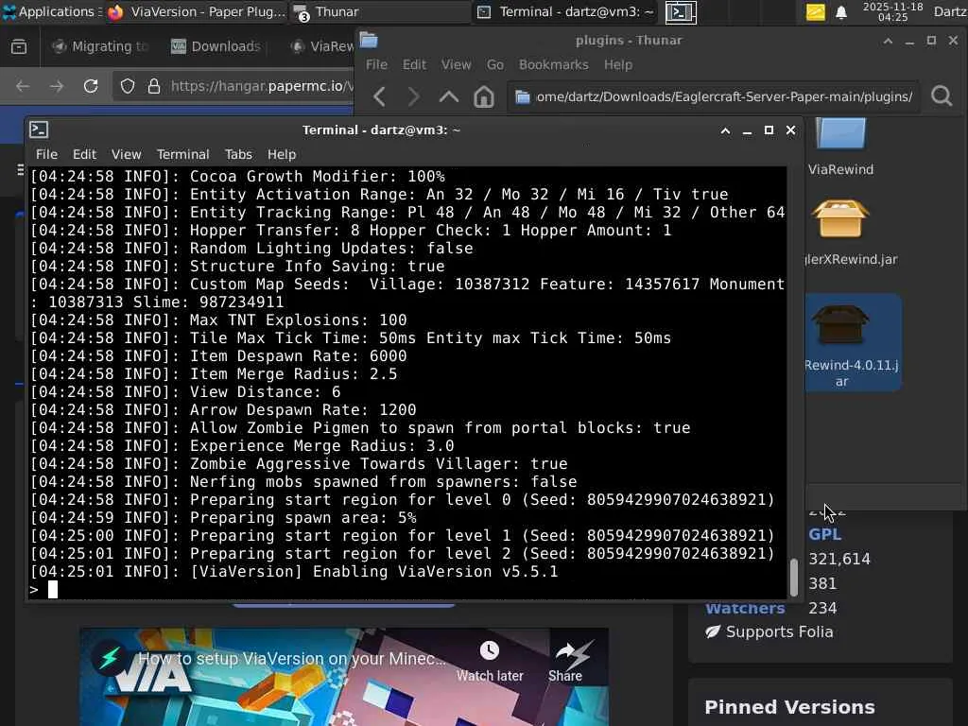Click the panel clock showing 04:25

pos(892,11)
